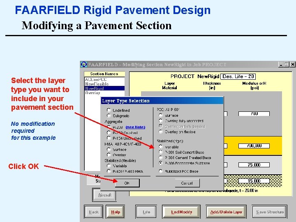Close the FAARFIELD window
296x222 pixels.
pyautogui.click(x=293, y=65)
